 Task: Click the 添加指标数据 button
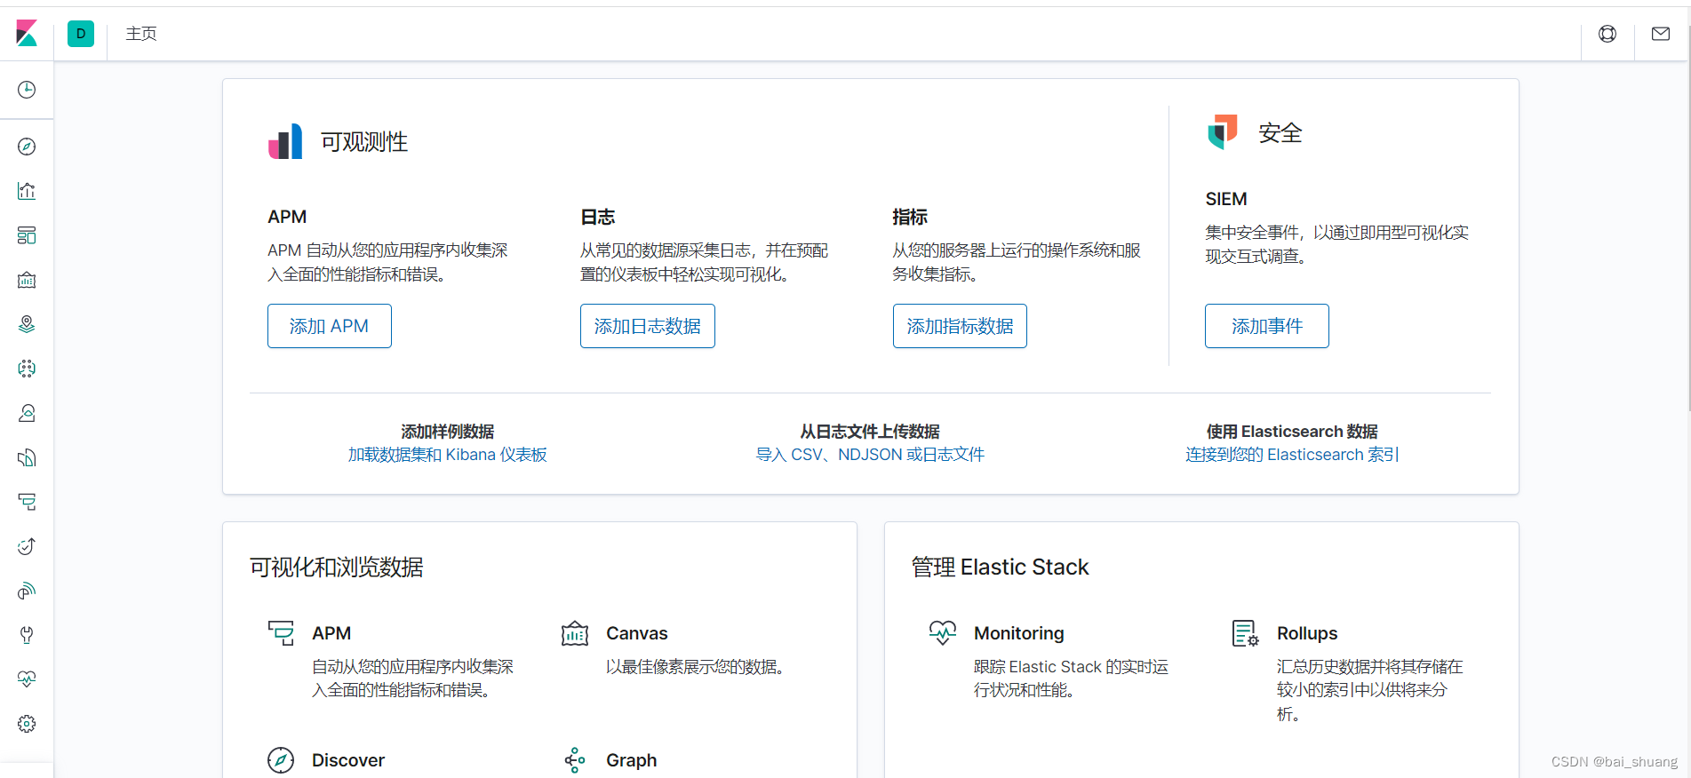960,326
